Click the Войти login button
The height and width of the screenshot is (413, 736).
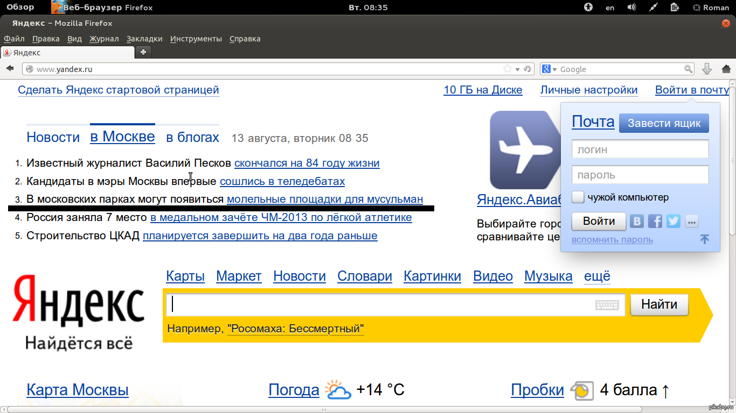[x=599, y=221]
